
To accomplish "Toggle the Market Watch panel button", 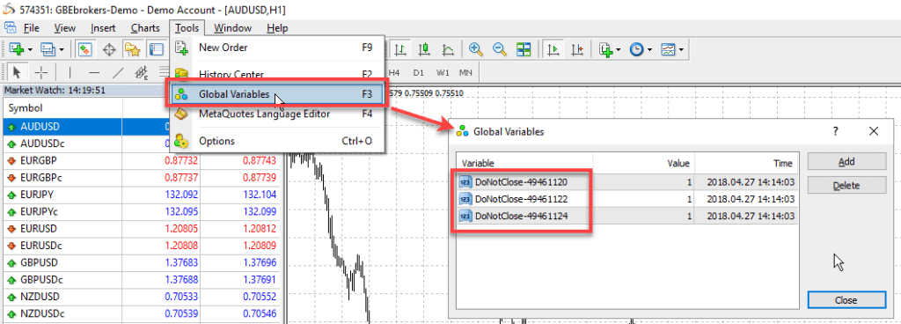I will (x=85, y=49).
